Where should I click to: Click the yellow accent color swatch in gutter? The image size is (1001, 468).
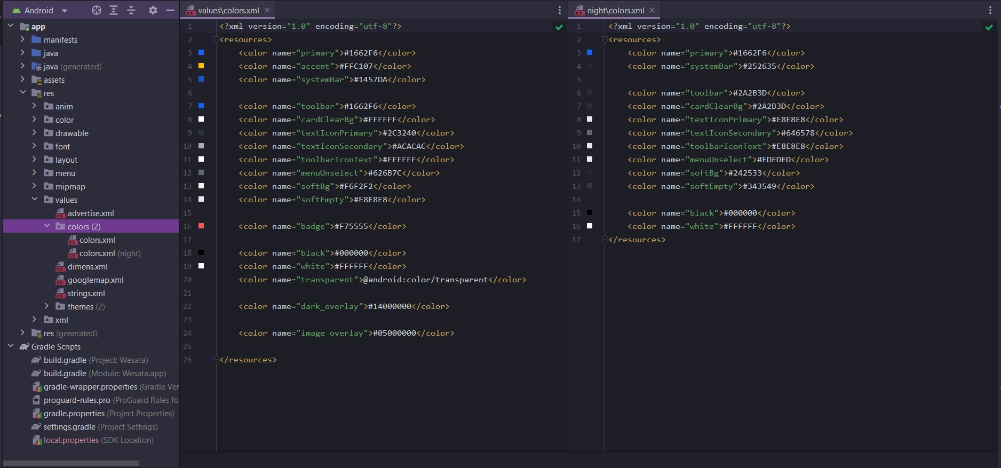[x=201, y=66]
